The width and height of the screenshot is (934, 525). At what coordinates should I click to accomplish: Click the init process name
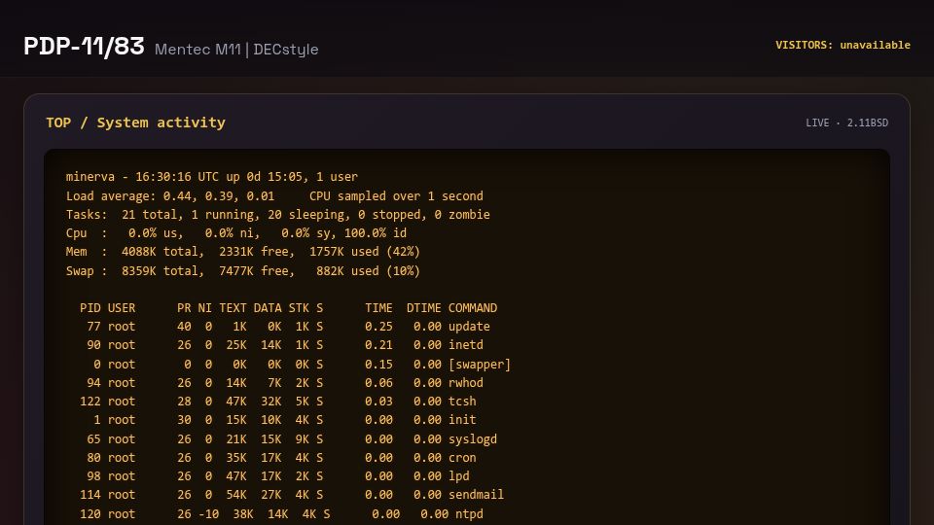tap(462, 420)
